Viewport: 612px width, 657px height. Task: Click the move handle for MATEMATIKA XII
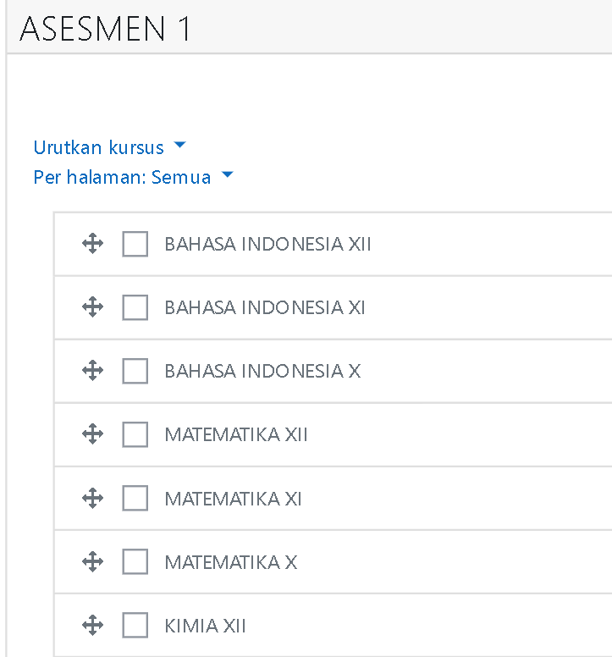coord(92,434)
